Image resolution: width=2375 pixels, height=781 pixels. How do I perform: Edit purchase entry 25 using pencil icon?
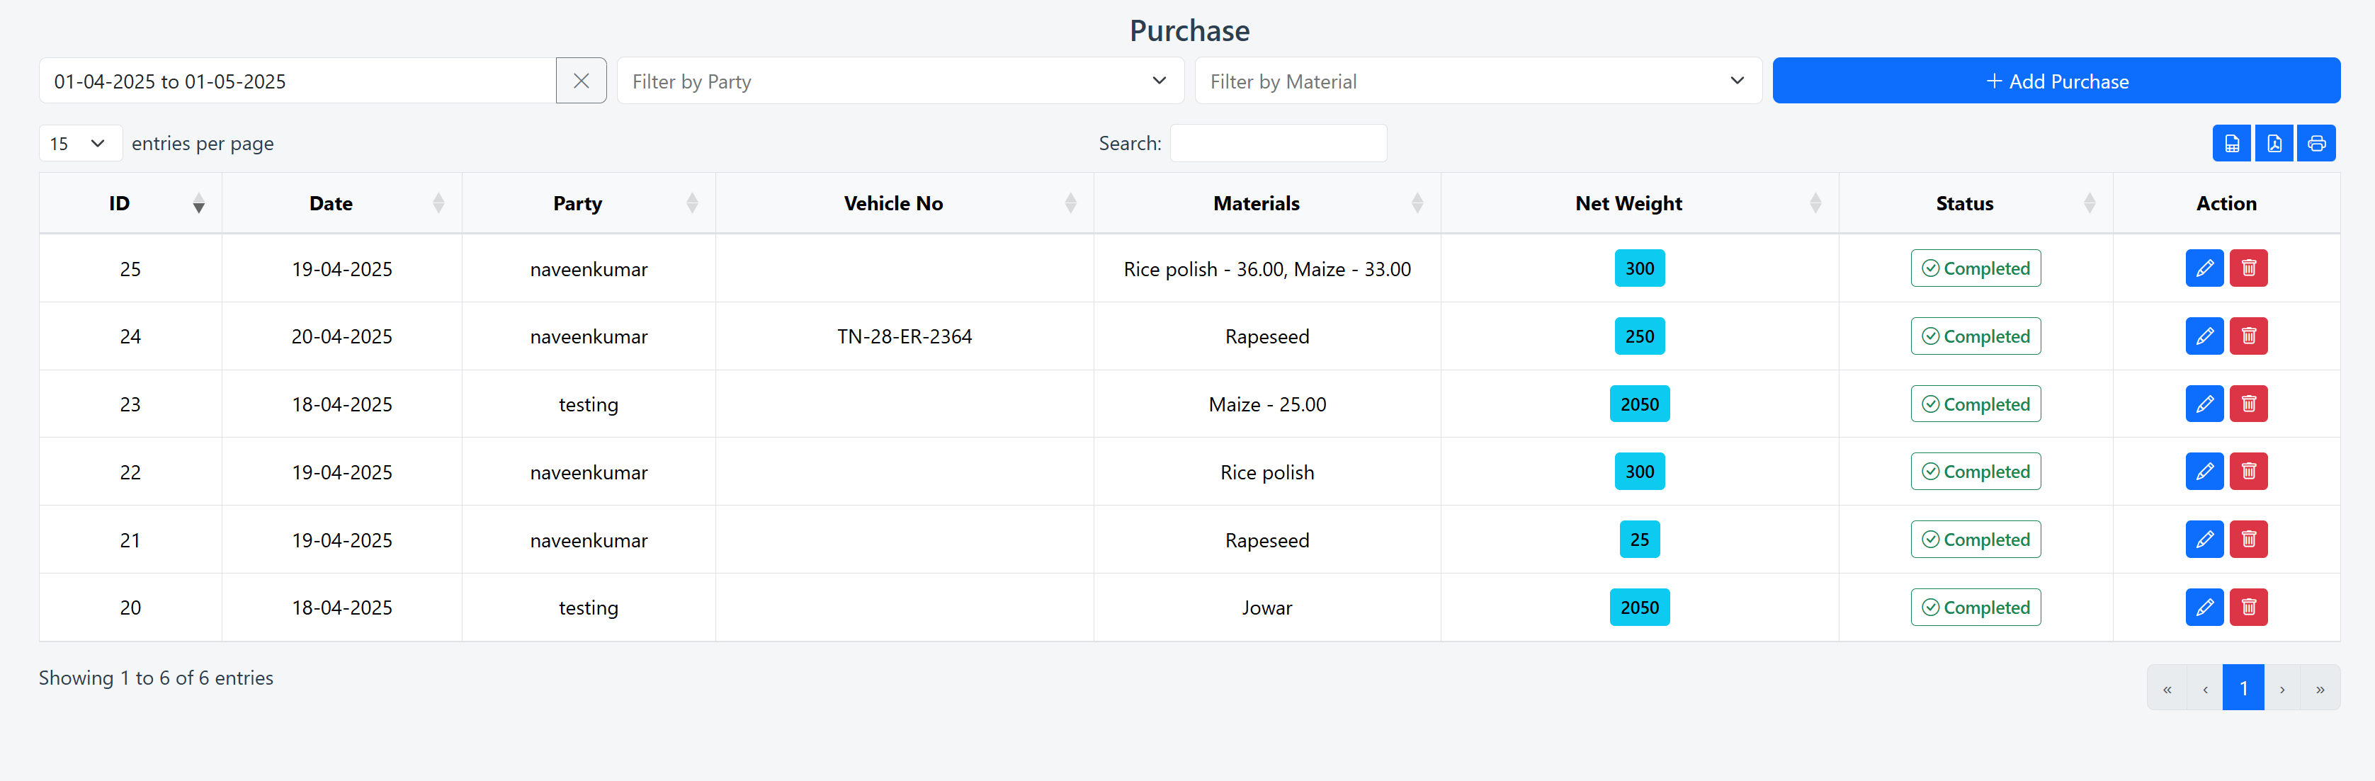pyautogui.click(x=2204, y=268)
